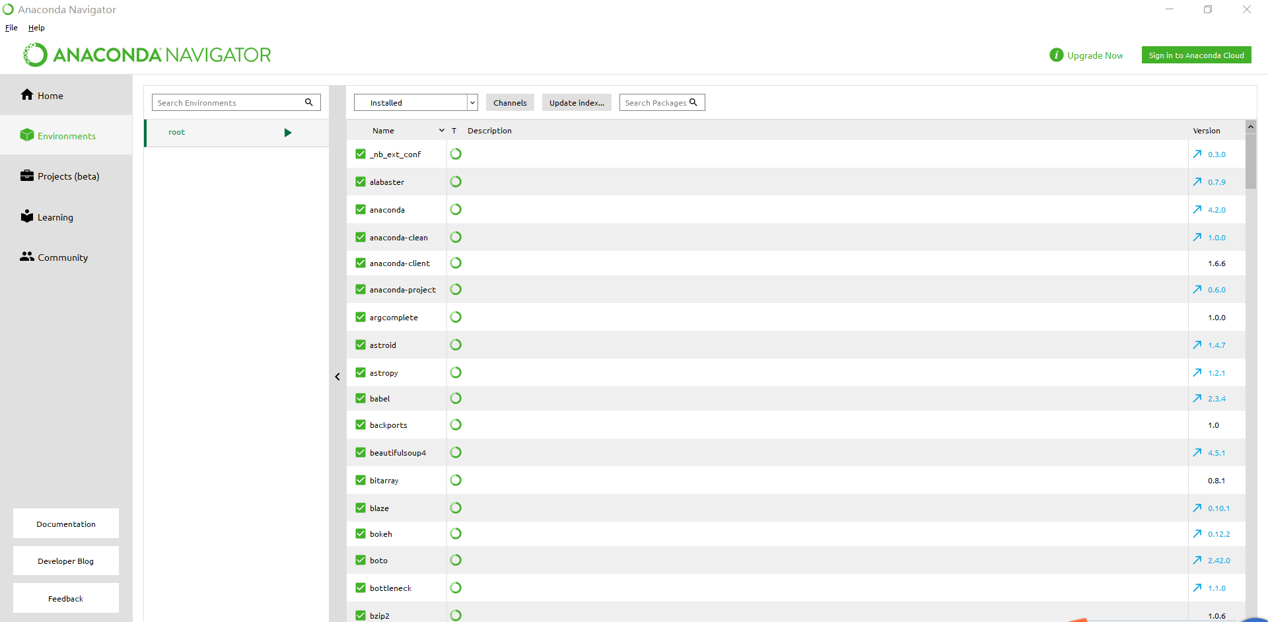Toggle the bitarray checkbox

(x=361, y=480)
